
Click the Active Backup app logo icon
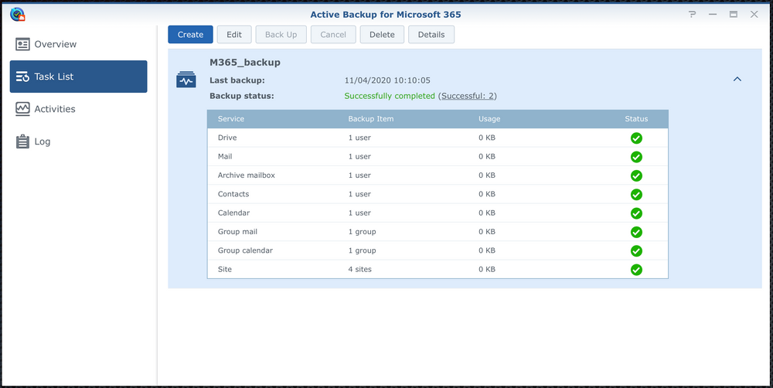click(17, 14)
